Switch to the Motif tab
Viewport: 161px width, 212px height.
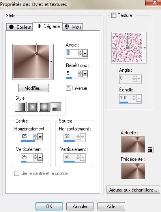click(x=73, y=27)
